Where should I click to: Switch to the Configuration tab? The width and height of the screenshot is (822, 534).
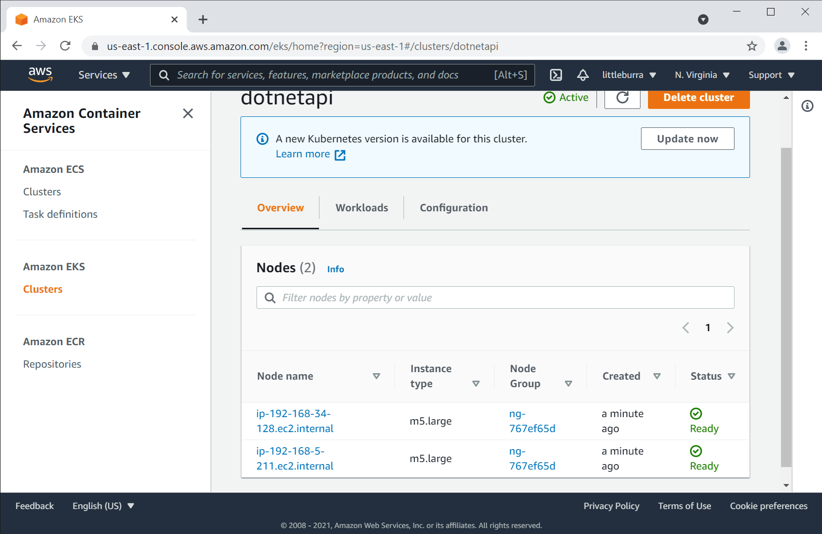[453, 208]
